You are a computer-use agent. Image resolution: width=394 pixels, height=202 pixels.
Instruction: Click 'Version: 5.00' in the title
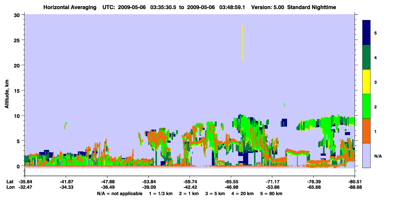(x=268, y=7)
